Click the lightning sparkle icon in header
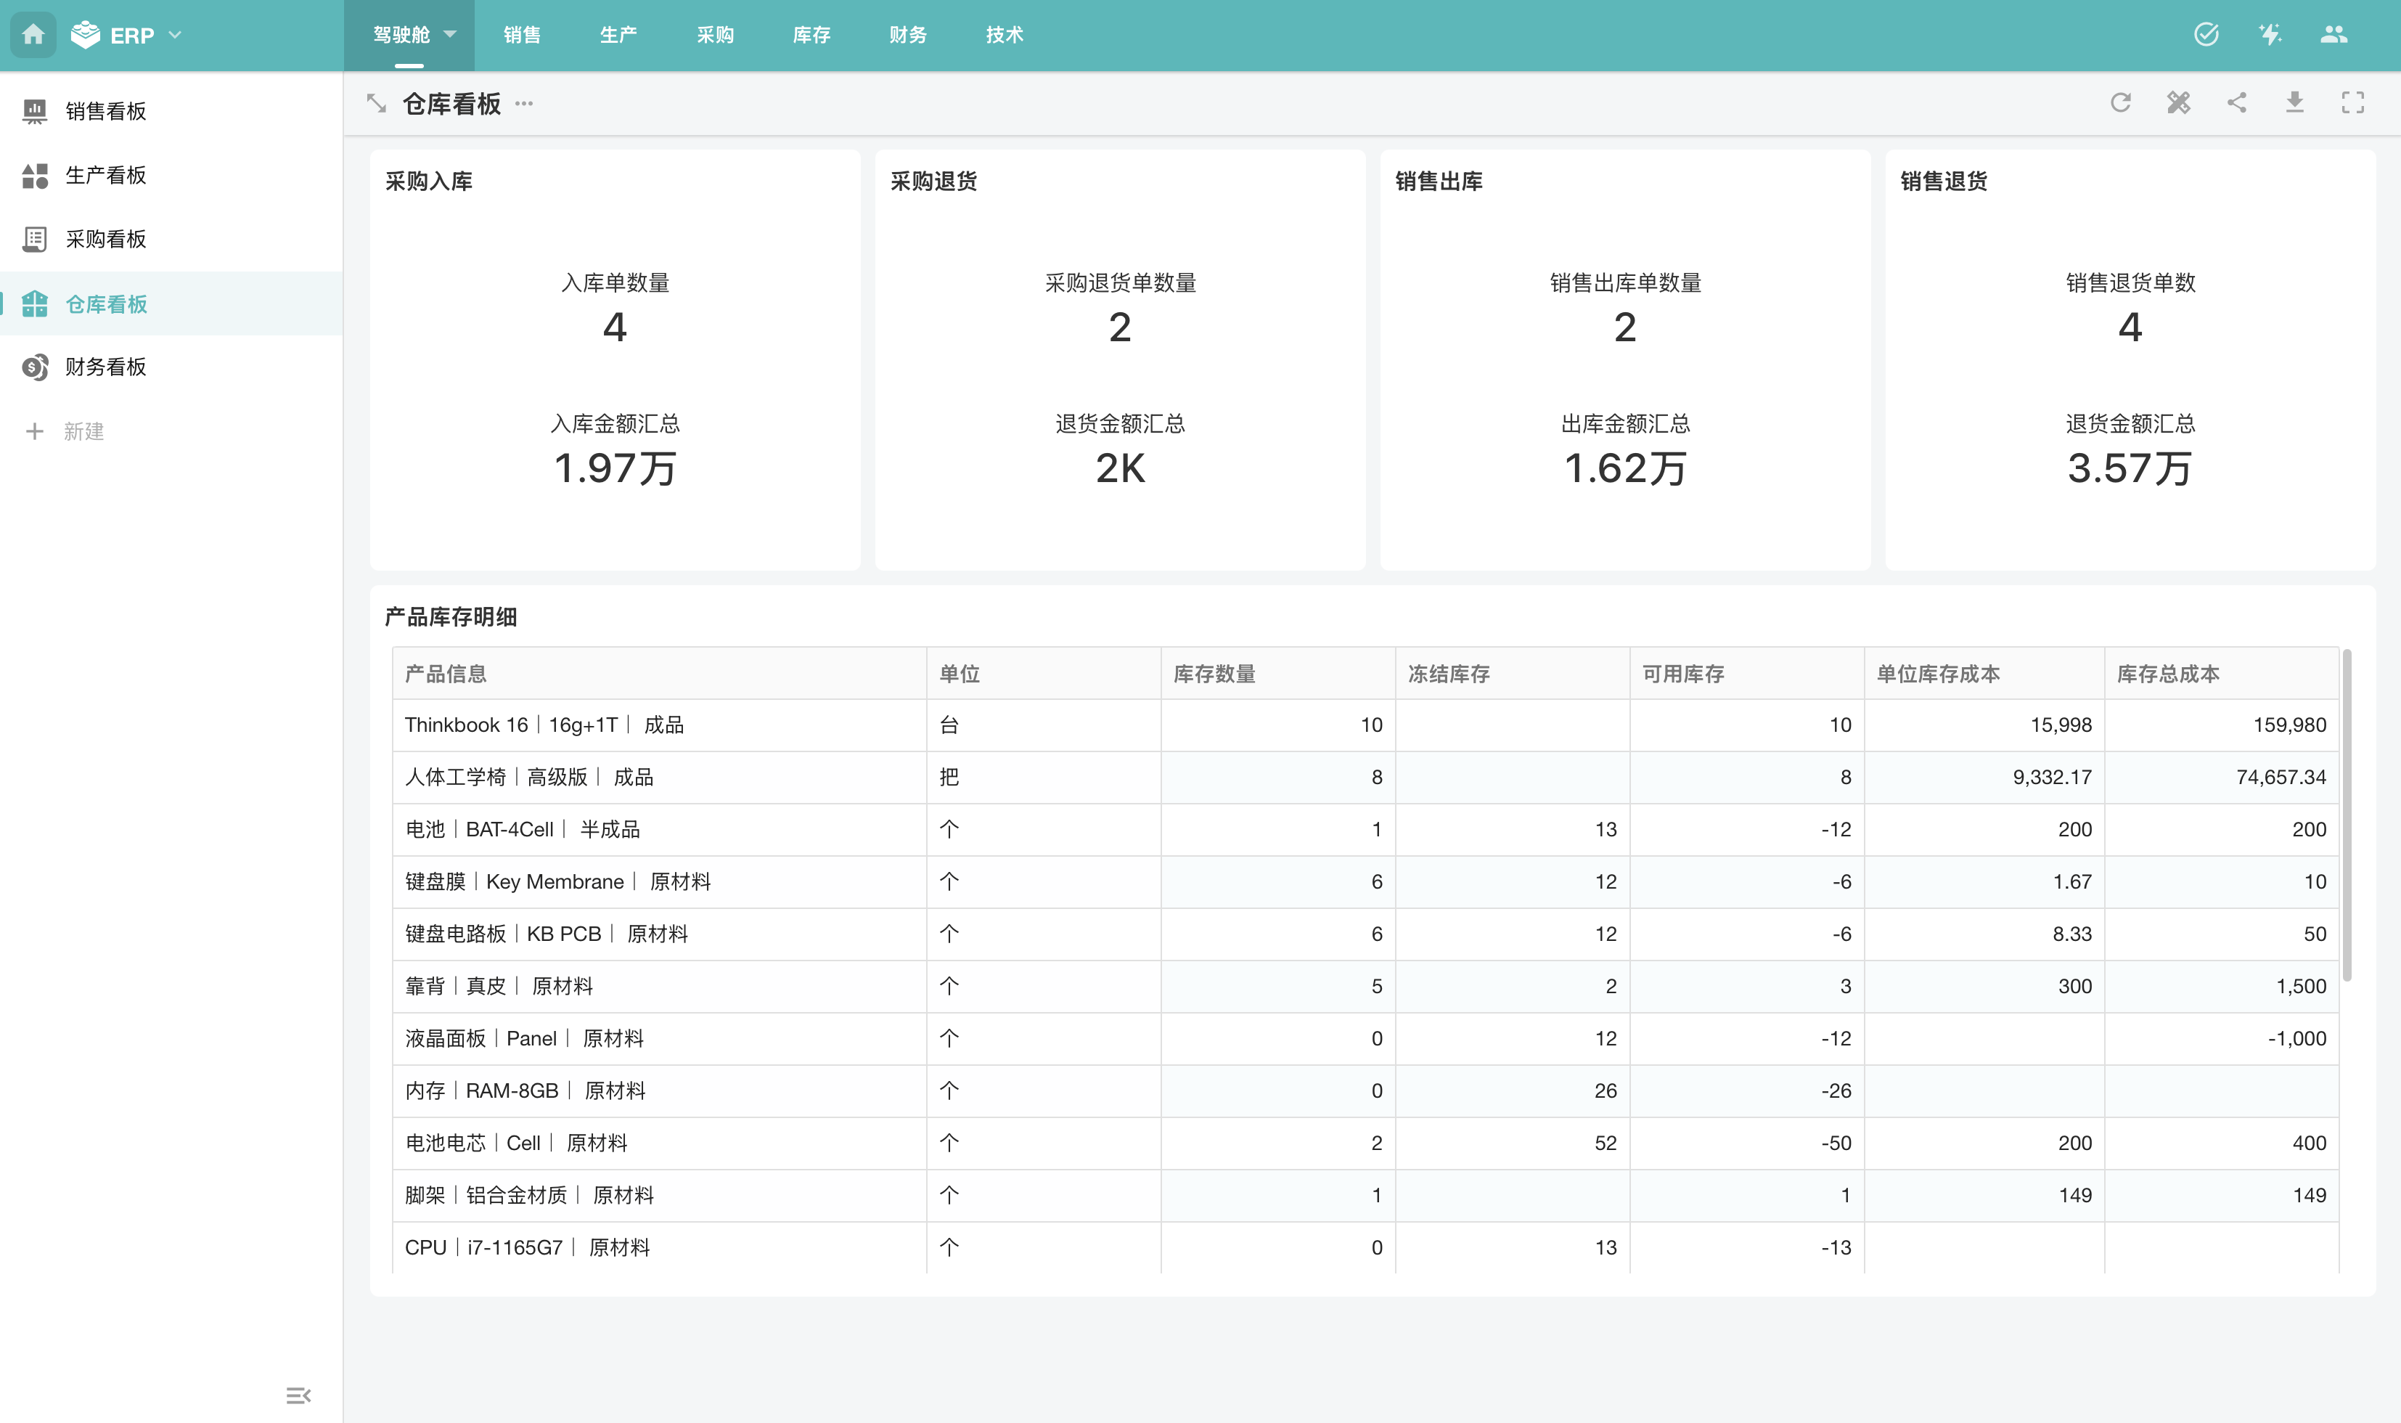Viewport: 2401px width, 1423px height. 2270,35
